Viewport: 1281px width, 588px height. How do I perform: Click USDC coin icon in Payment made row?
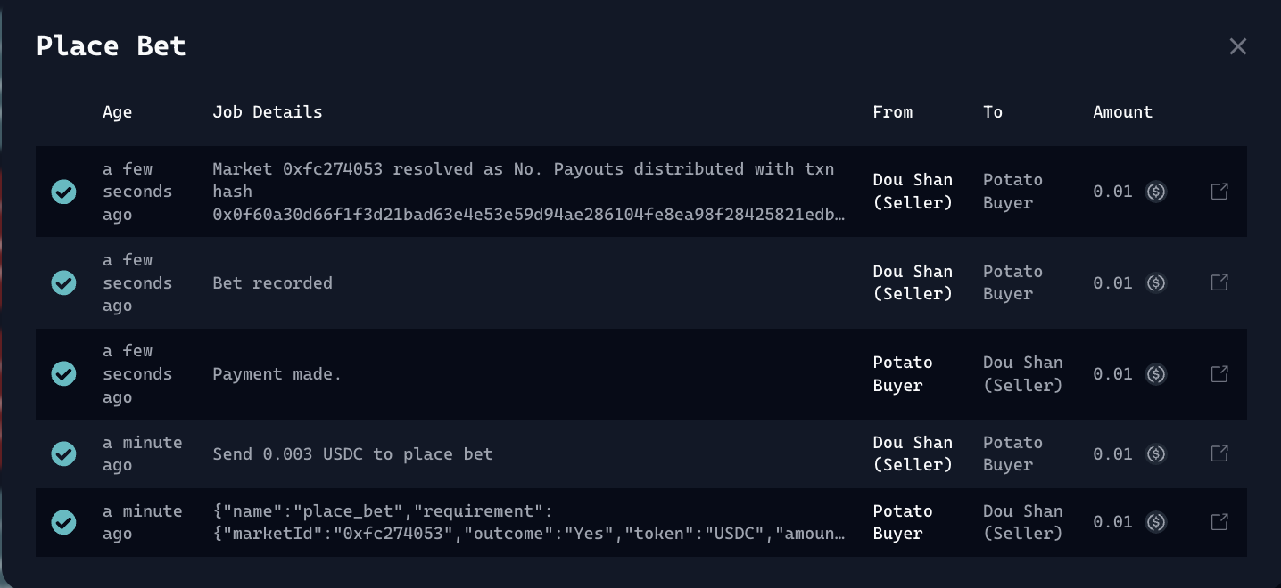(1156, 374)
